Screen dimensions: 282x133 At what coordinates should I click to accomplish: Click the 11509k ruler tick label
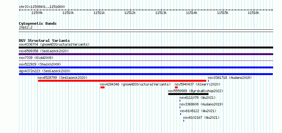click(37, 13)
